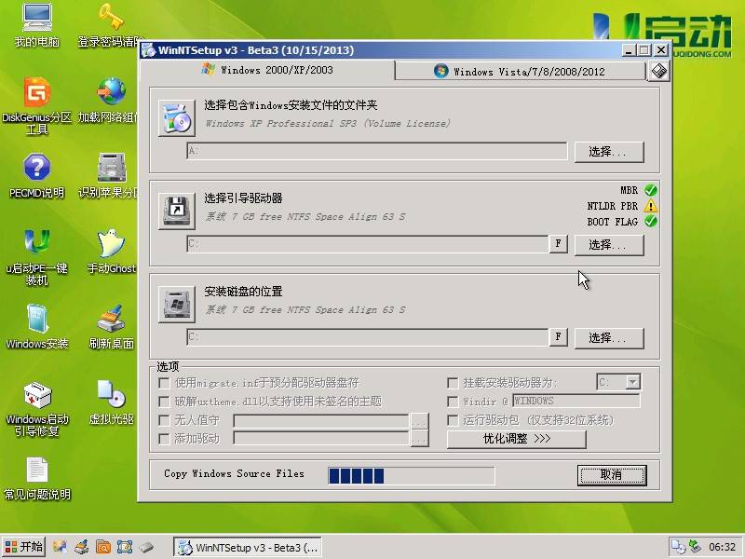Viewport: 745px width, 559px height.
Task: Click the NTLDR PBR warning icon
Action: [x=652, y=207]
